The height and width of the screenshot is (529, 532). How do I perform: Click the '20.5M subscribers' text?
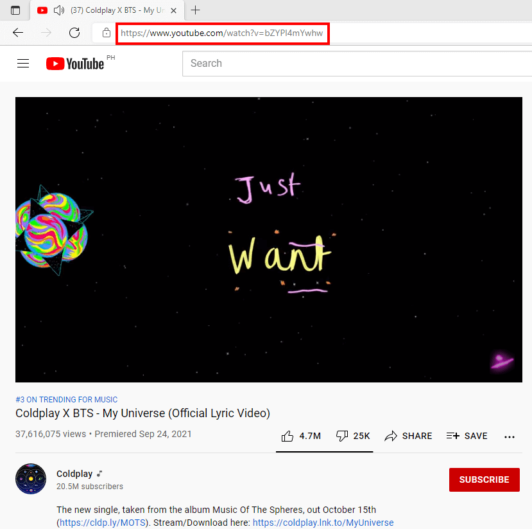[x=90, y=486]
